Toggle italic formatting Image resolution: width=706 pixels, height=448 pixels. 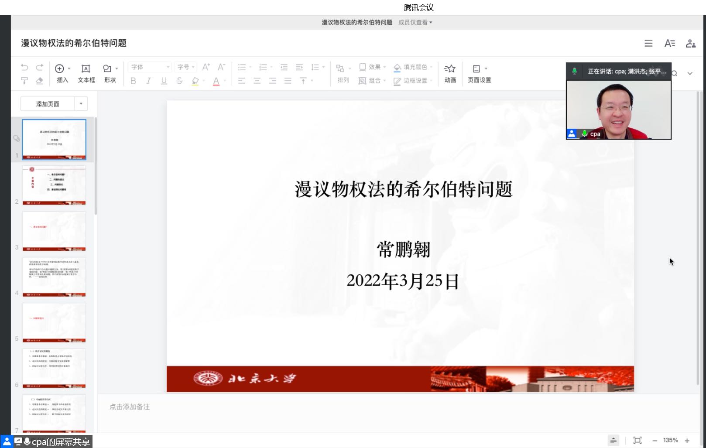coord(148,81)
